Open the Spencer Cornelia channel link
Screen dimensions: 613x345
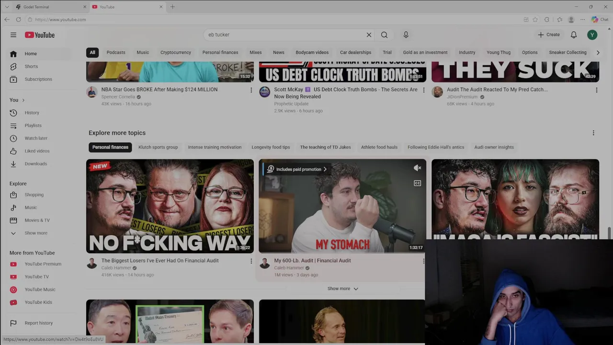coord(118,97)
